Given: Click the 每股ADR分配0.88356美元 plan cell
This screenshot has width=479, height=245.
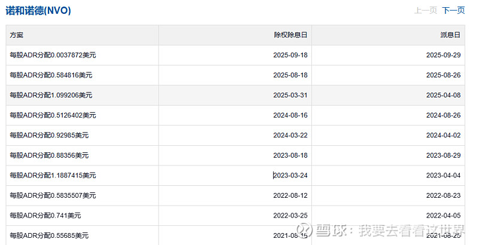Looking at the screenshot, I should (x=49, y=155).
